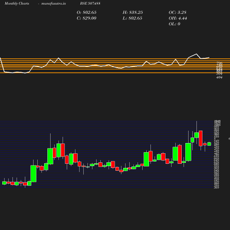Click the 'OL: 0' value

click(174, 24)
